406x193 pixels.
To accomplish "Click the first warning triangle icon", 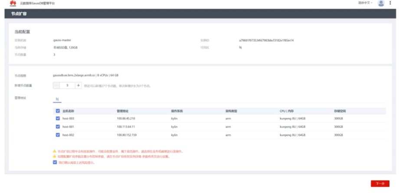I will click(x=54, y=151).
